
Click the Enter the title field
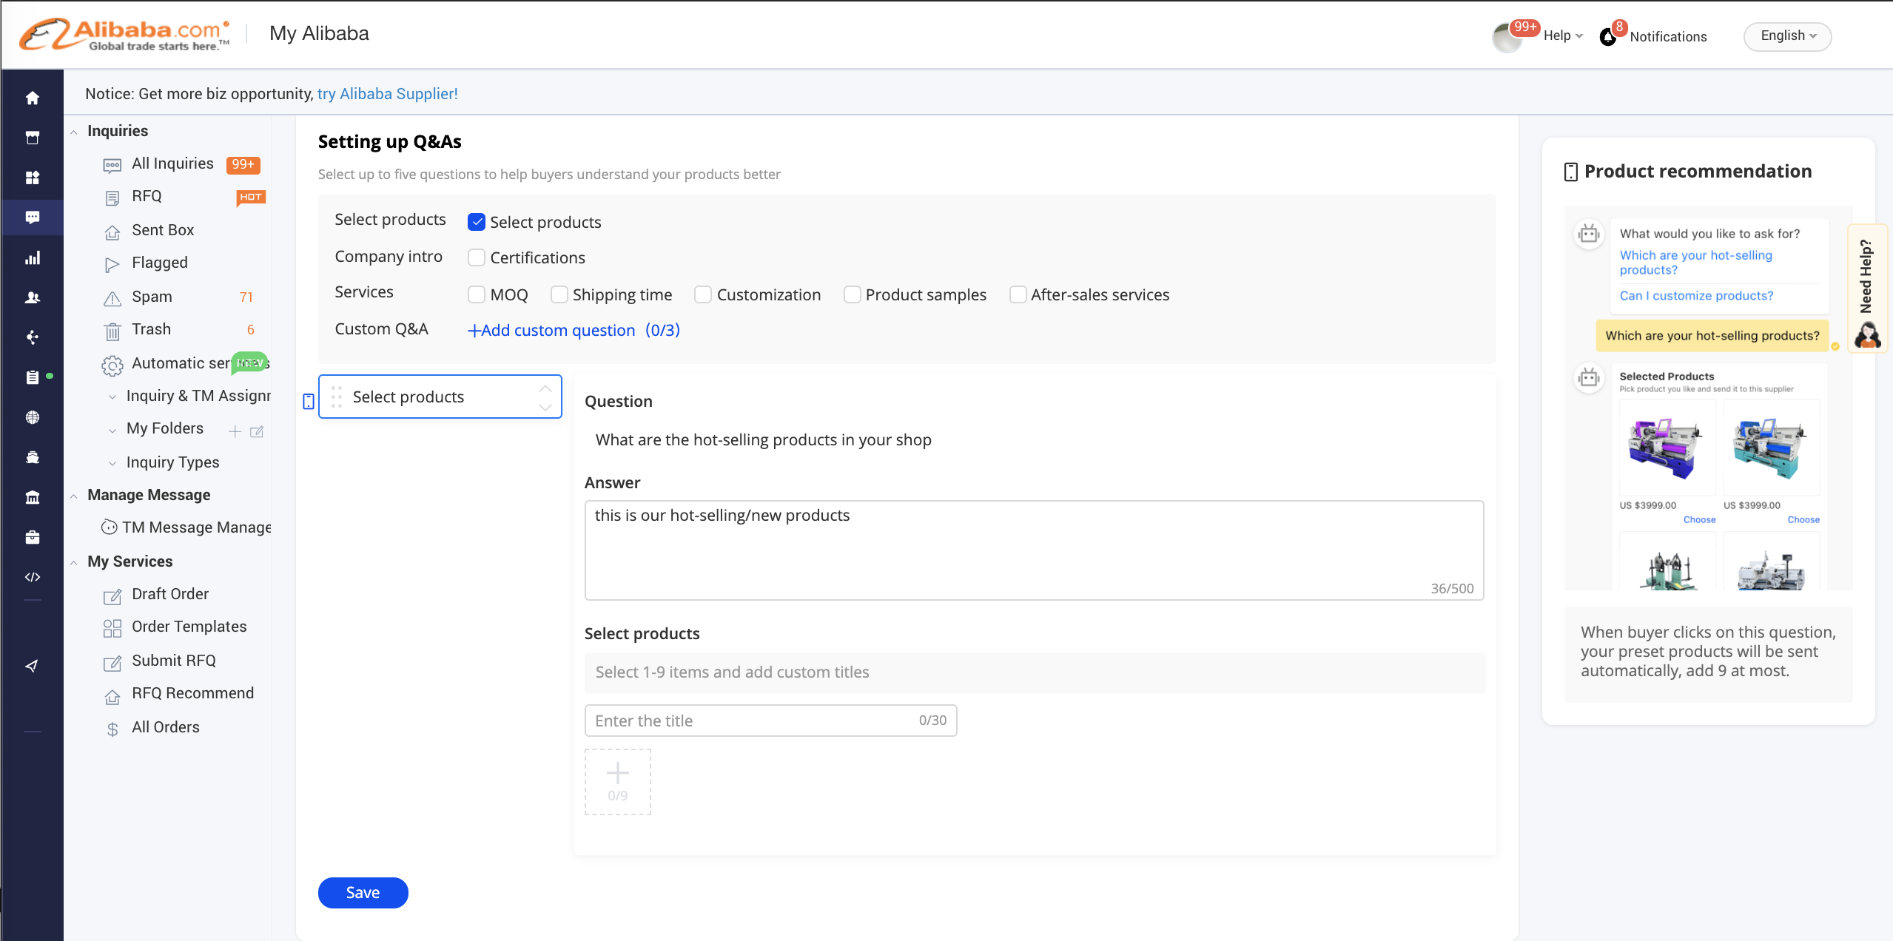click(x=770, y=721)
